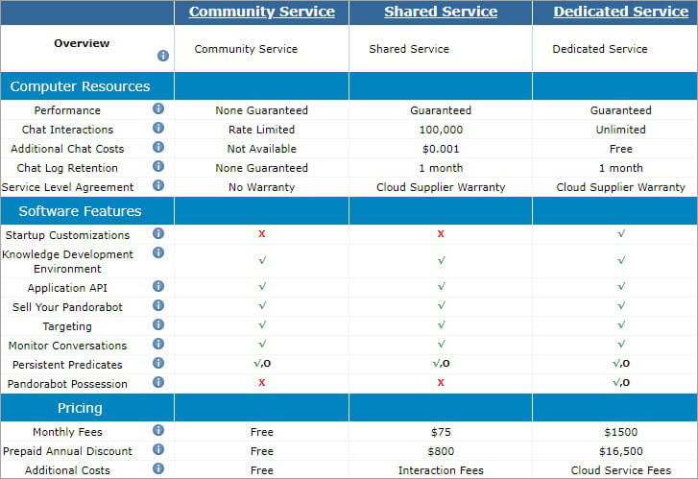Click the $16,500 annual discount value
This screenshot has width=698, height=479.
click(x=620, y=451)
